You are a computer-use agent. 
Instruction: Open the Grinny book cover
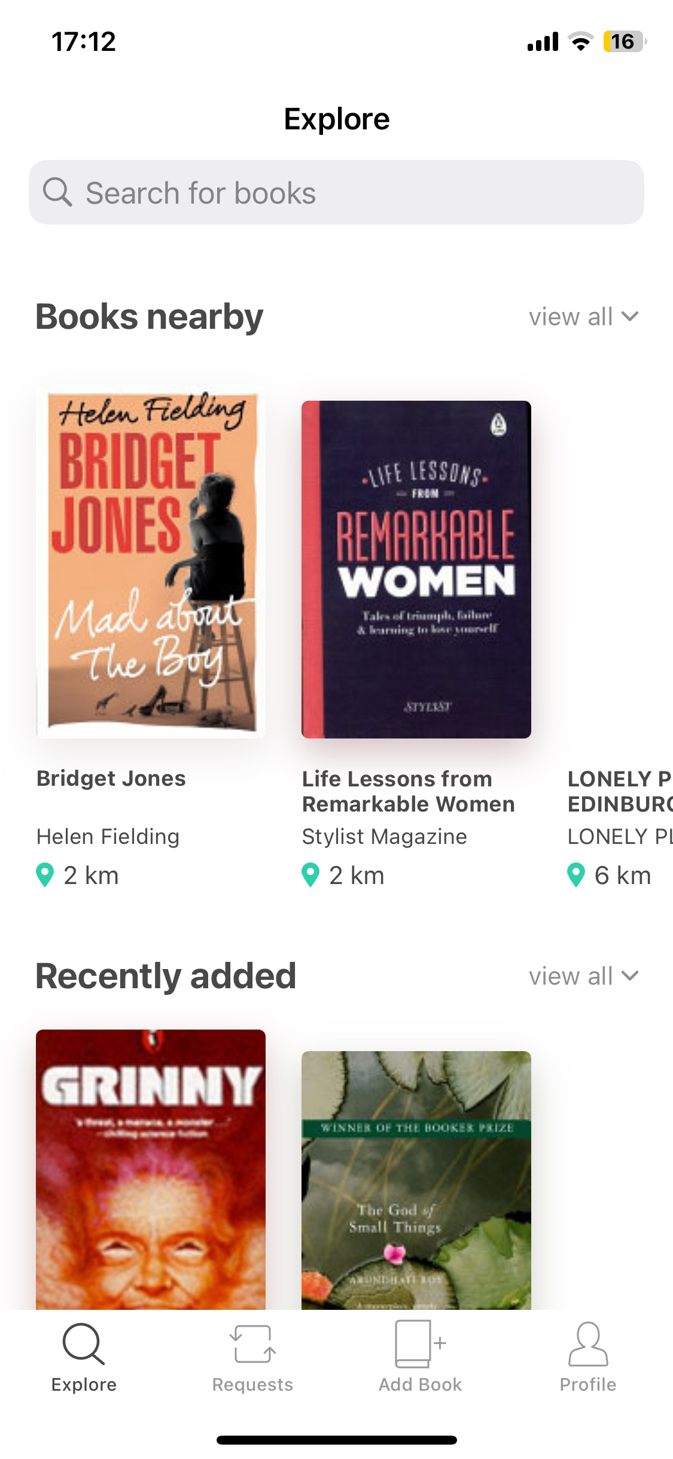(x=151, y=1168)
